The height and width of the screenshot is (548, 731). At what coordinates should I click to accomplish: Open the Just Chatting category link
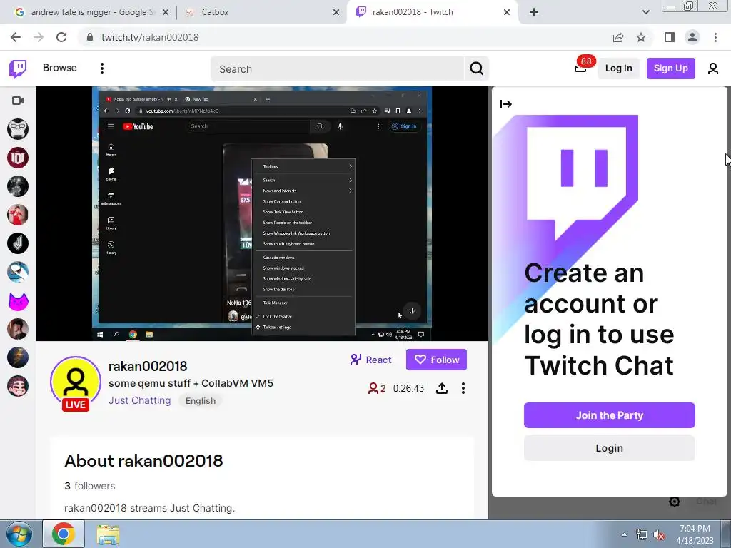pyautogui.click(x=139, y=400)
